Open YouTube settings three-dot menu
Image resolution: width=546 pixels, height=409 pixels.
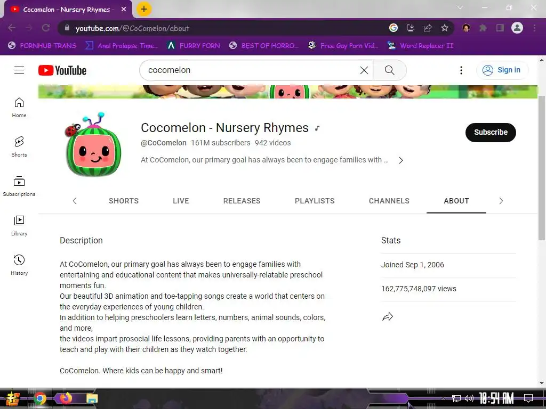tap(461, 70)
